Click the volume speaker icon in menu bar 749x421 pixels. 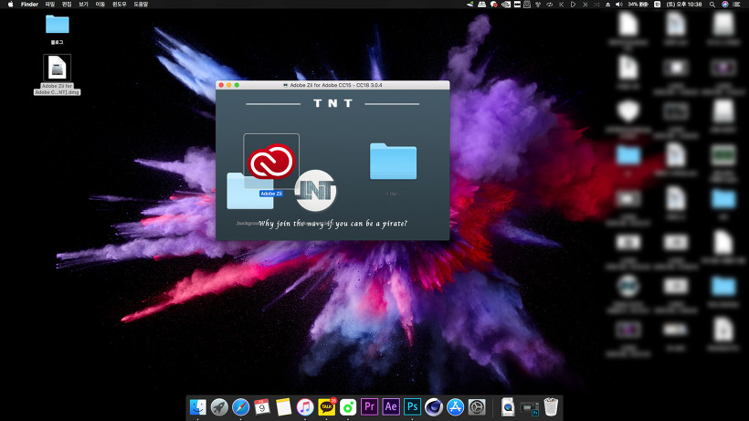coord(619,5)
